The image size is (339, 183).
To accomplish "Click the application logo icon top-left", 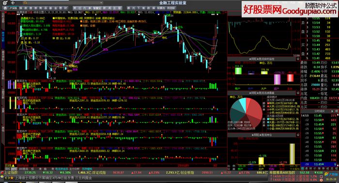I will tap(5, 3).
